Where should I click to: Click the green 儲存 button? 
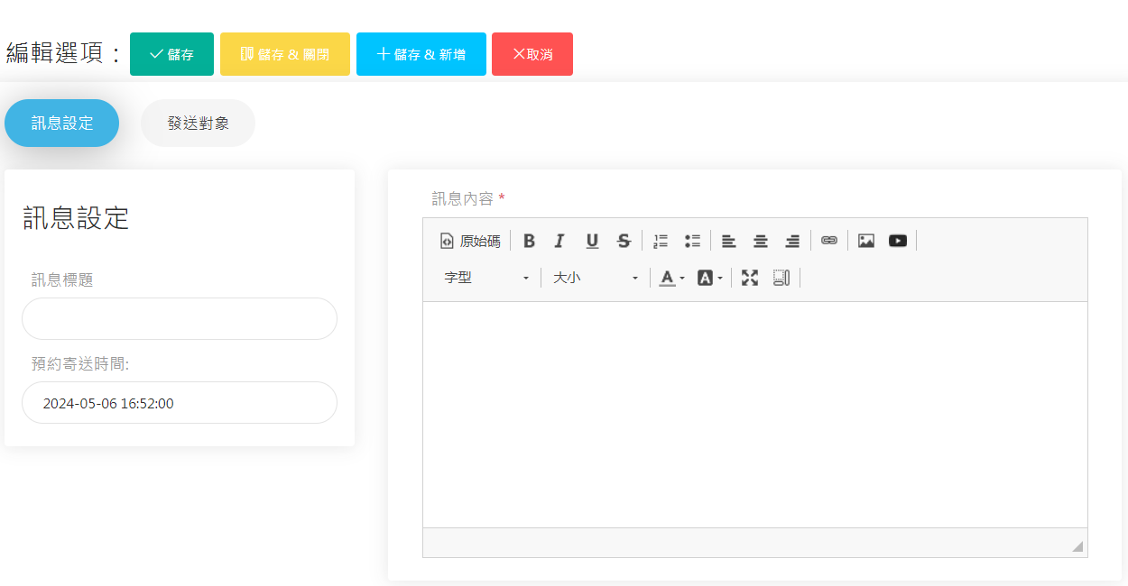[171, 54]
